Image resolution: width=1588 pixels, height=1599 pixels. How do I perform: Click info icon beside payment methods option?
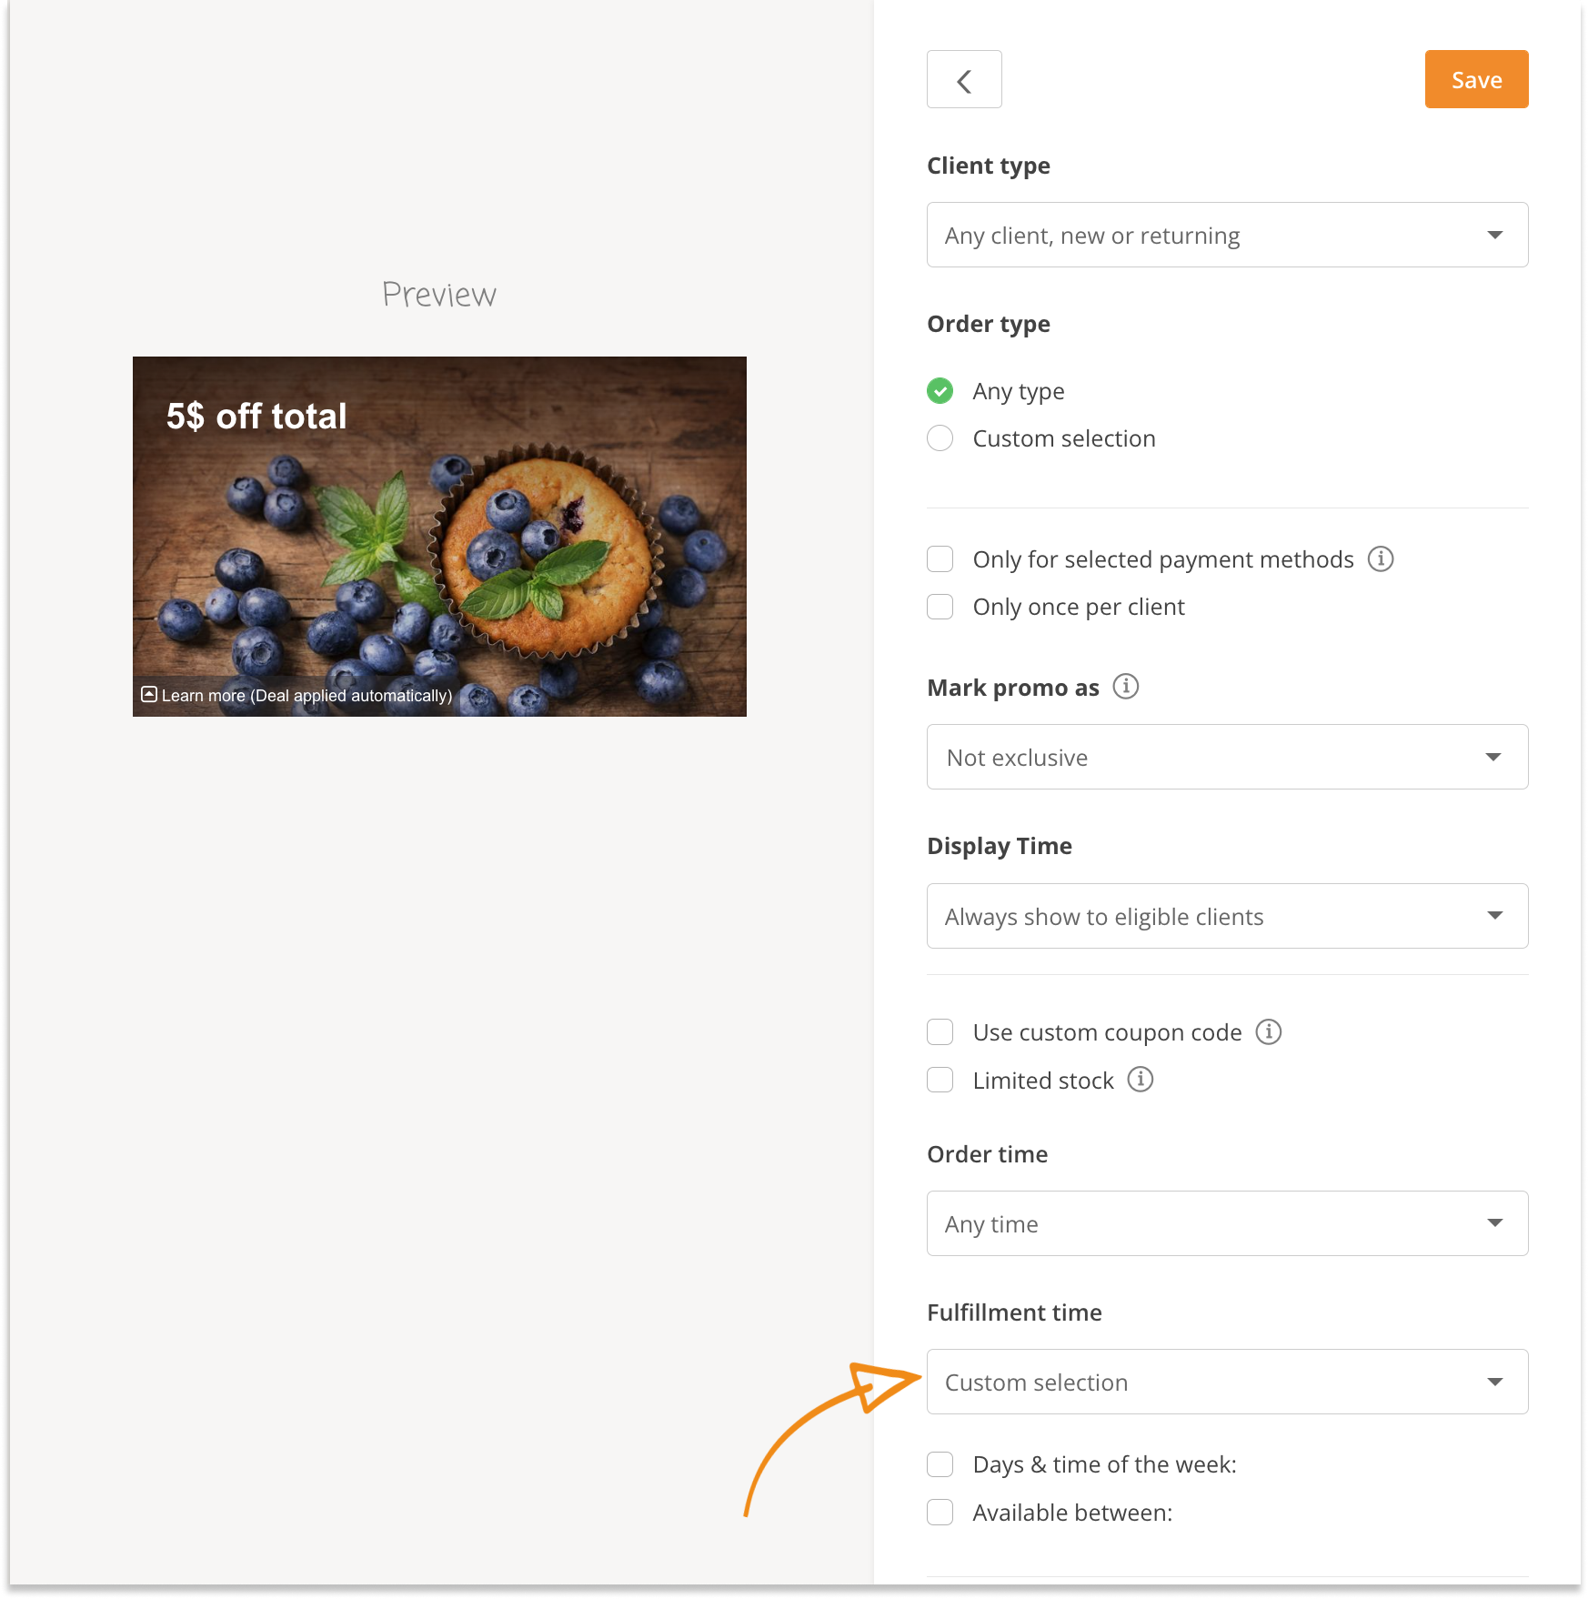point(1381,559)
